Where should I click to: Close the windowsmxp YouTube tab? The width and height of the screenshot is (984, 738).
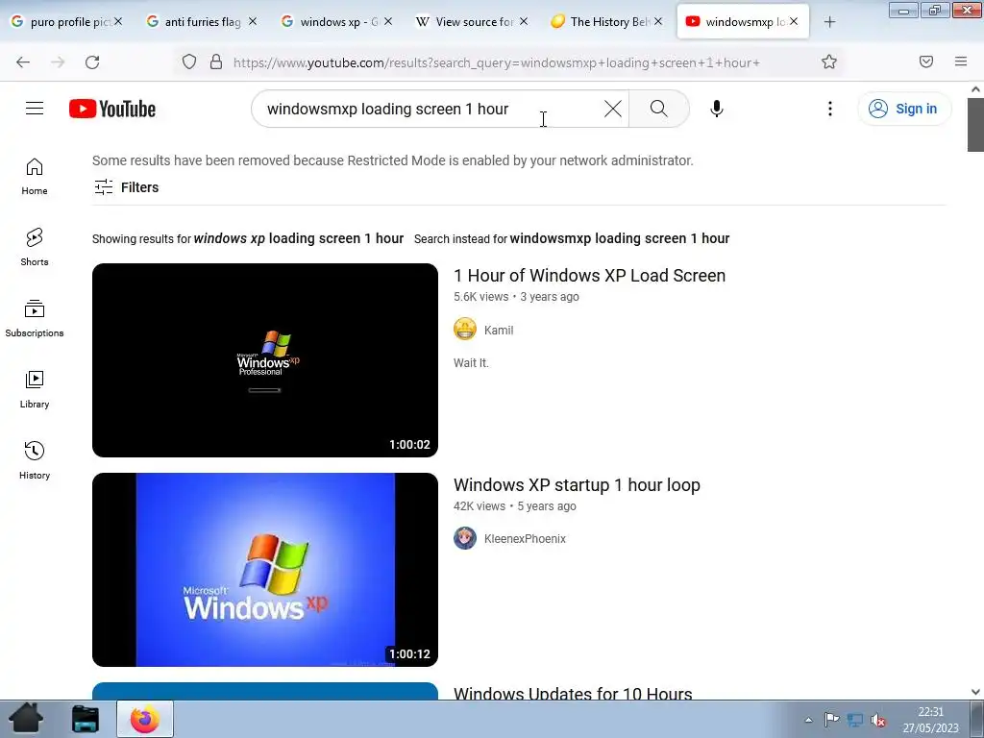[793, 21]
